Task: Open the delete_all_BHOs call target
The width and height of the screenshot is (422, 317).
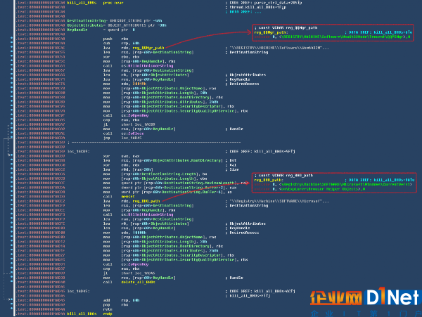Action: [138, 283]
